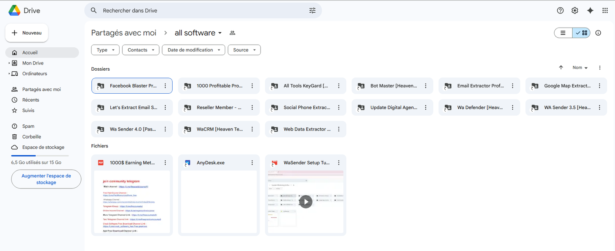Click Augmenter l'espace de stockage button
Image resolution: width=615 pixels, height=251 pixels.
[46, 179]
